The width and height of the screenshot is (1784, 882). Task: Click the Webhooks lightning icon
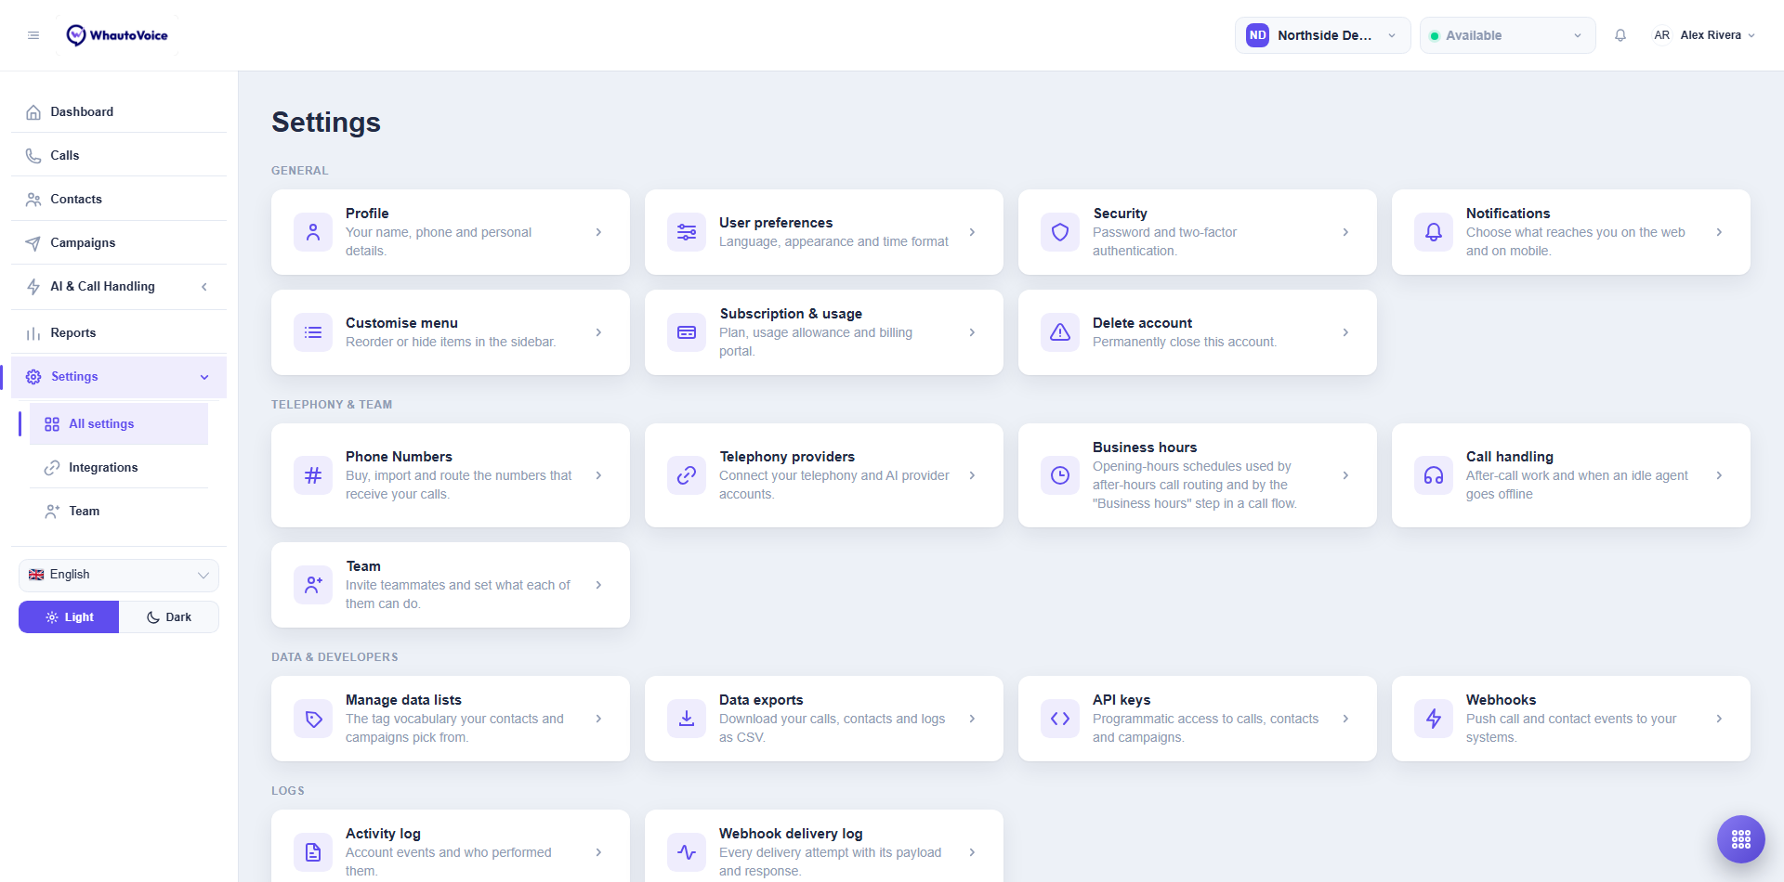pos(1434,719)
